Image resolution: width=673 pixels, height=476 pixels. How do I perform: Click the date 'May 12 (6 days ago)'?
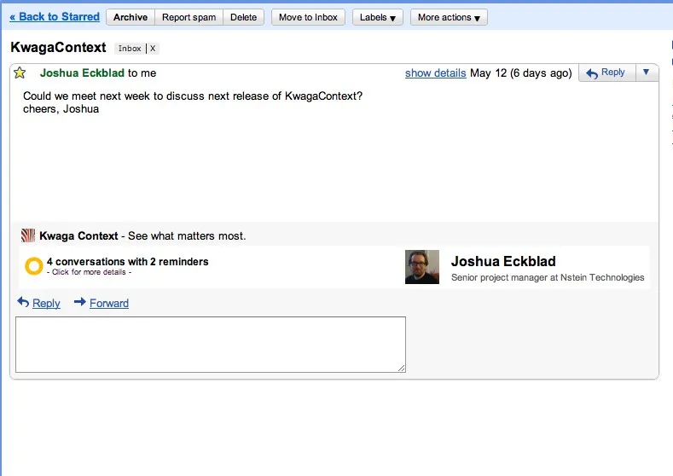point(521,73)
